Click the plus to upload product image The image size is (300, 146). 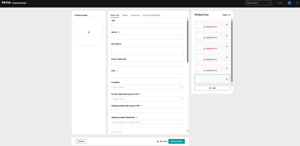[x=89, y=32]
